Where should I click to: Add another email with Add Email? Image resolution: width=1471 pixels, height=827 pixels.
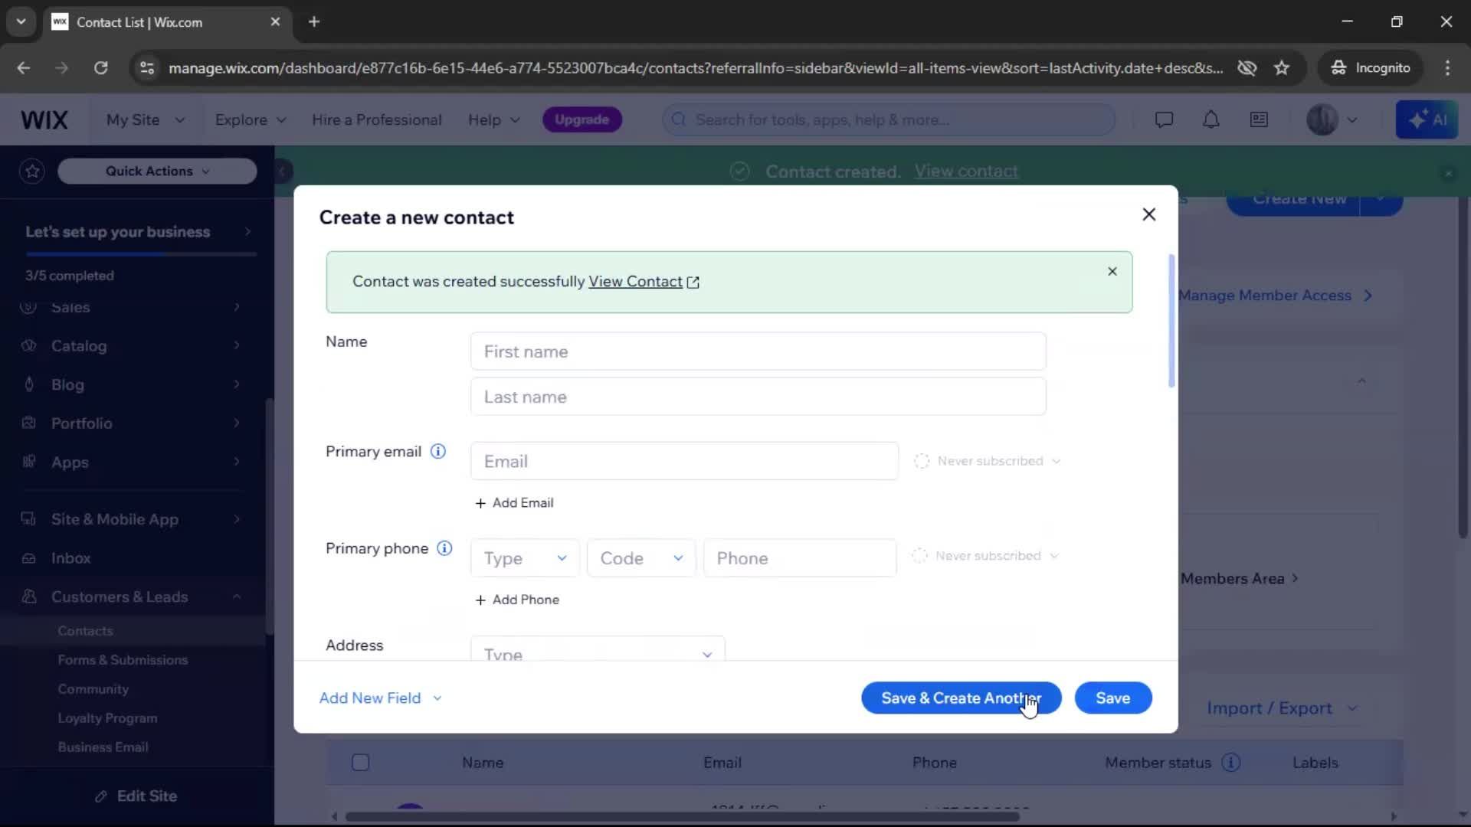pyautogui.click(x=514, y=503)
